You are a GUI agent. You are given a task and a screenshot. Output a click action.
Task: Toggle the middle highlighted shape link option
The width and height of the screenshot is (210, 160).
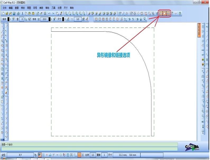pyautogui.click(x=164, y=13)
